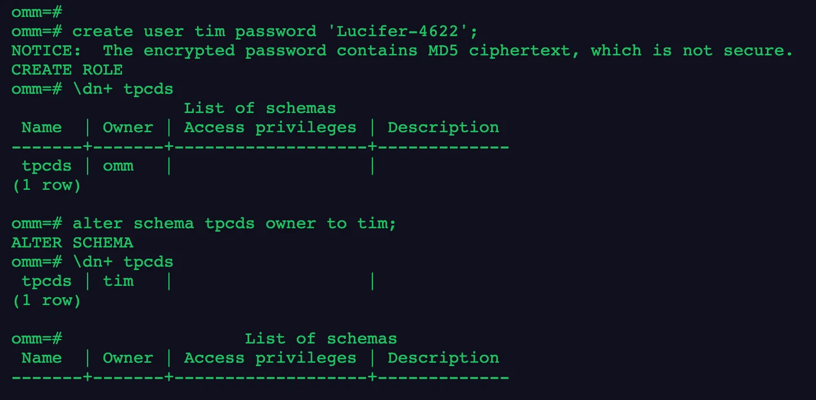The width and height of the screenshot is (816, 400).
Task: Click the first 'List of schemas' title
Action: [260, 108]
